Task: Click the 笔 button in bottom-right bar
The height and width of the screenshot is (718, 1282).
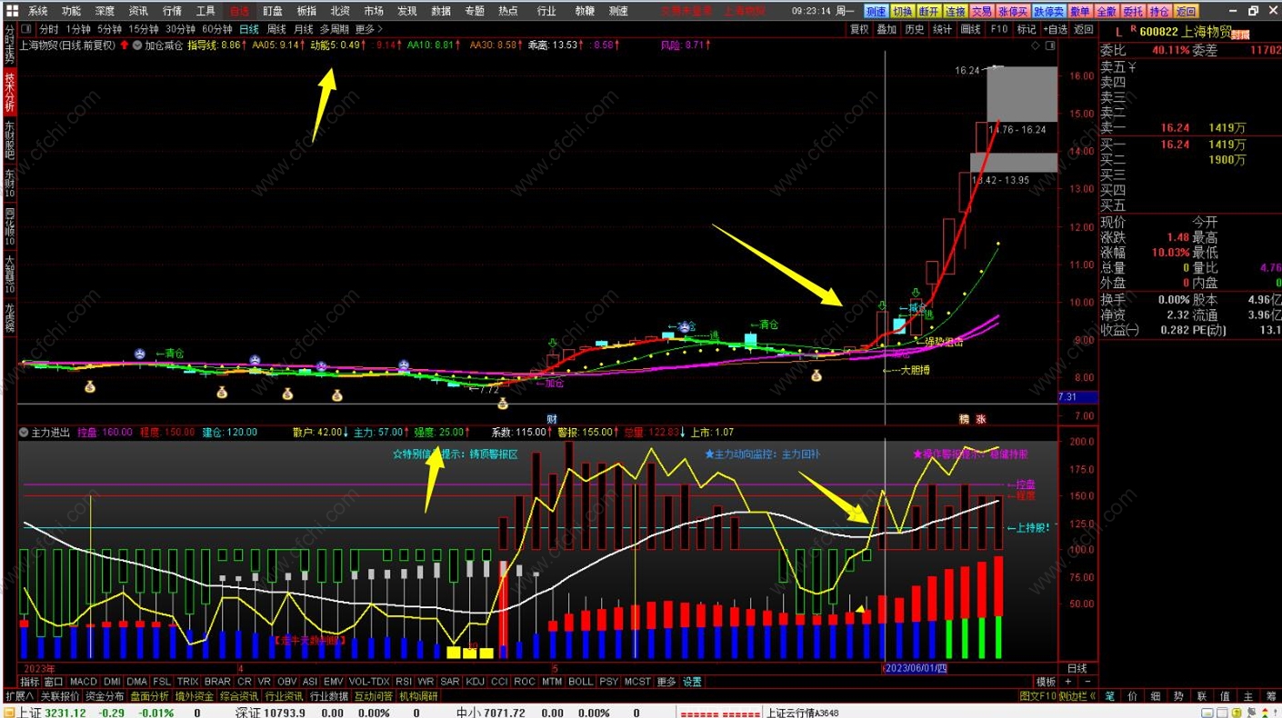Action: (1110, 696)
